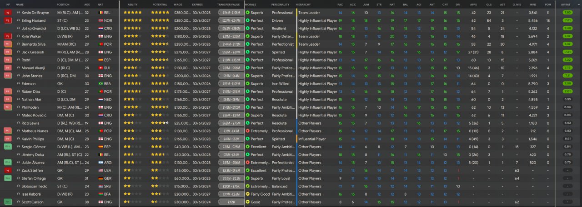Click the player info icon beside Mateo Kovačić
Image resolution: width=582 pixels, height=207 pixels.
point(18,115)
